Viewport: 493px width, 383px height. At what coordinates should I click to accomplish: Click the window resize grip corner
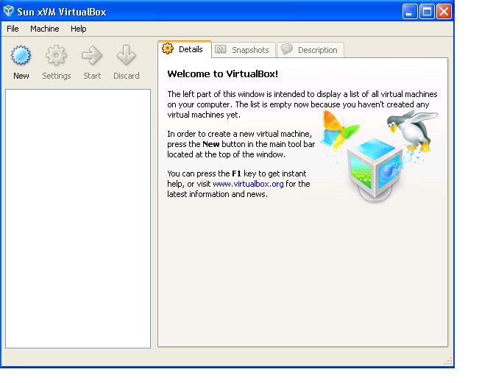click(448, 361)
